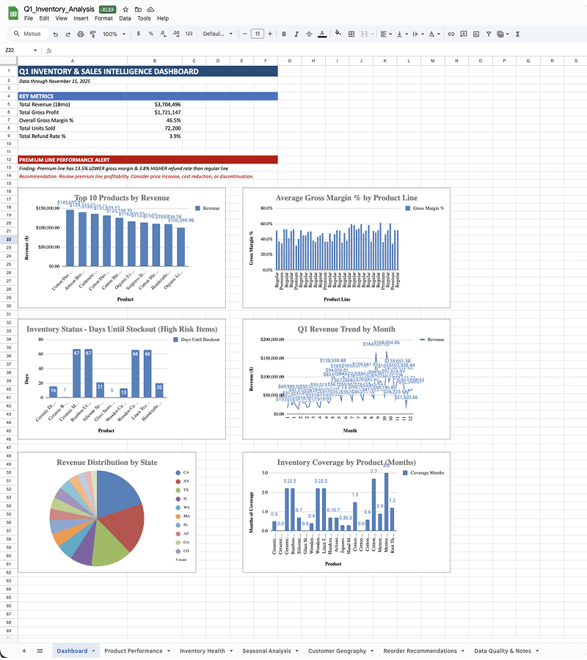Select the Paint format tool
The height and width of the screenshot is (660, 587).
point(92,34)
